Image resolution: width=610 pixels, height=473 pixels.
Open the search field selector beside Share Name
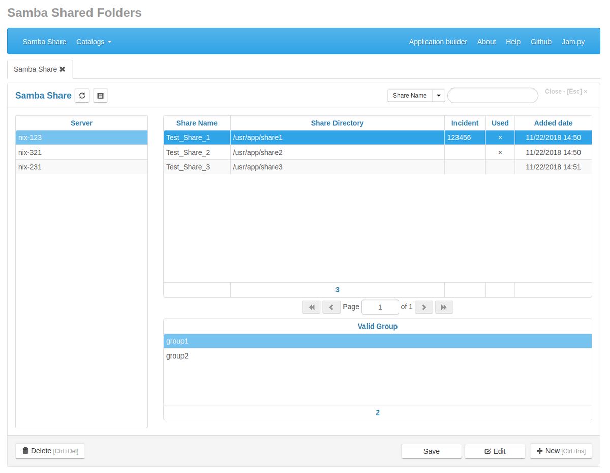[438, 95]
